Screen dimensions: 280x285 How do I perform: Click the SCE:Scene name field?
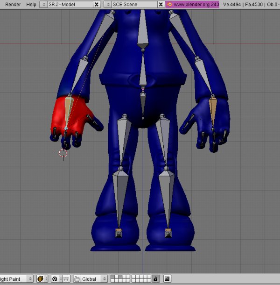pos(134,4)
